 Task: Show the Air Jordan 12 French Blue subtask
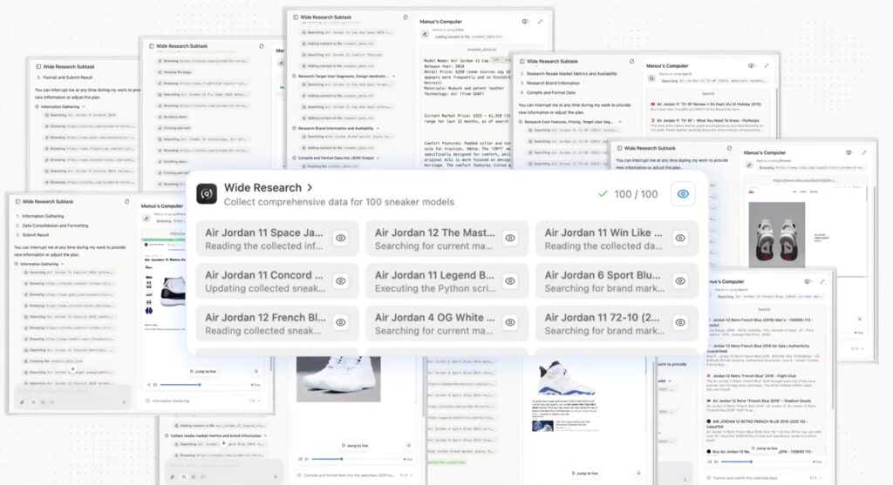coord(341,322)
